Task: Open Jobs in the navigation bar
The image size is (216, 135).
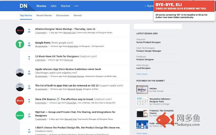Action: tap(53, 6)
